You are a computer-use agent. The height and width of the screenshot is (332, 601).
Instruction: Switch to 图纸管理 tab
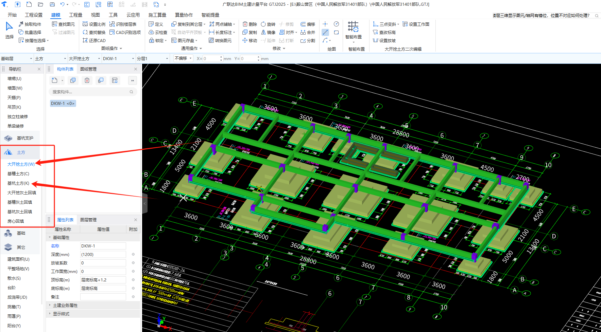88,69
